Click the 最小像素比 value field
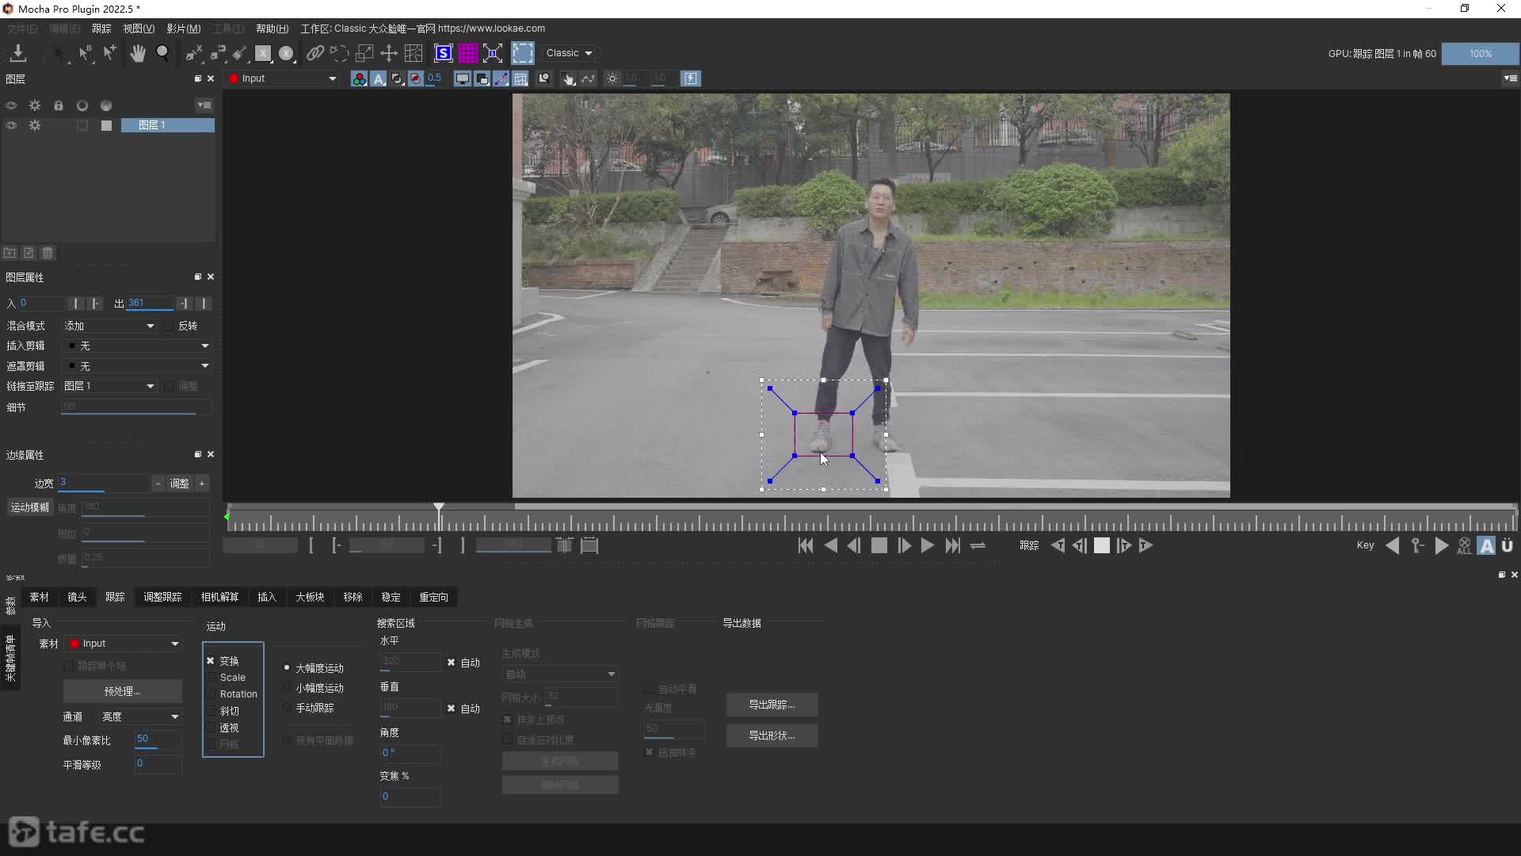The height and width of the screenshot is (856, 1521). click(x=158, y=739)
